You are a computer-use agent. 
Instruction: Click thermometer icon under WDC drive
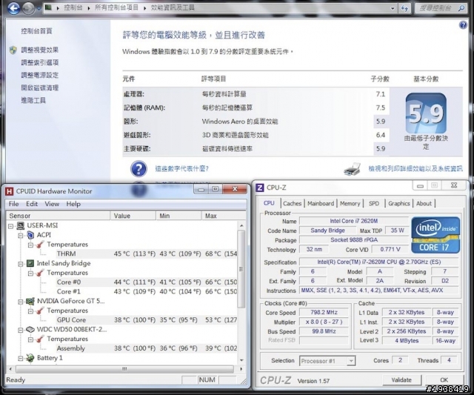(40, 339)
